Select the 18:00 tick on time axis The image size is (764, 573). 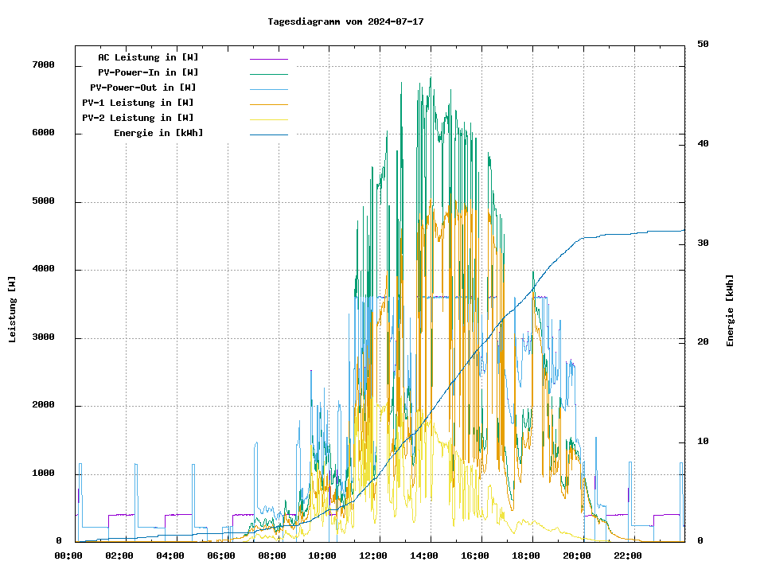pyautogui.click(x=526, y=555)
